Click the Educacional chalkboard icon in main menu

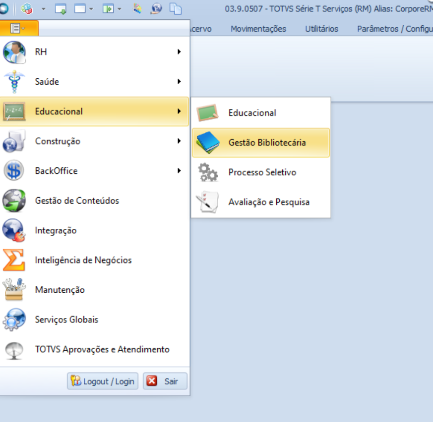coord(14,111)
